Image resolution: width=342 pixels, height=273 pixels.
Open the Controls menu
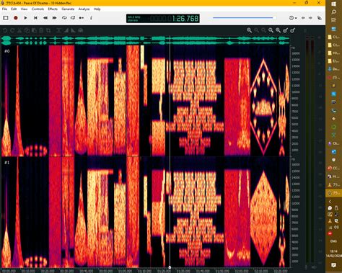[38, 9]
